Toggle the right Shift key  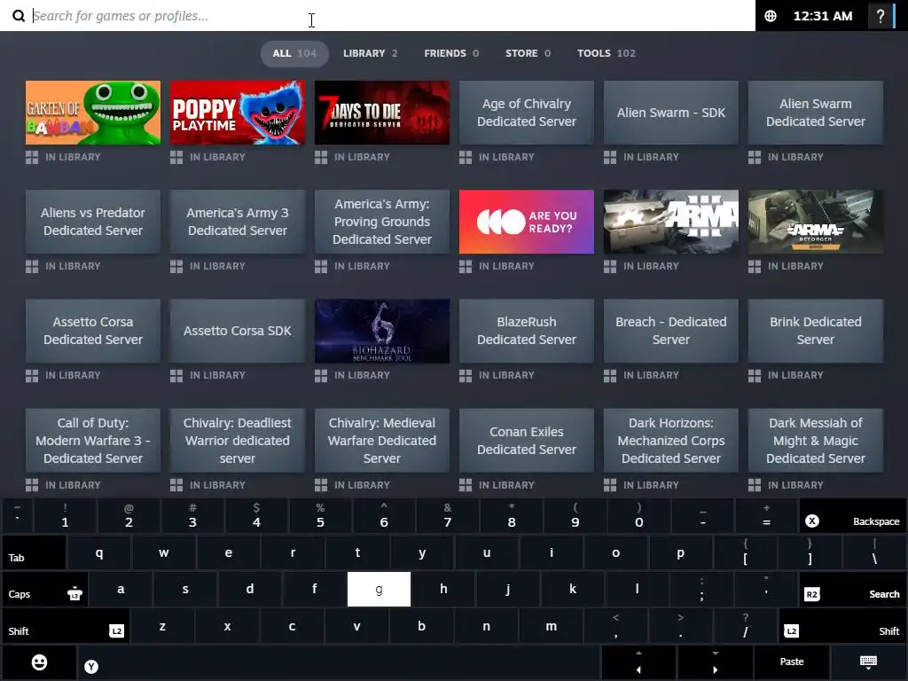point(842,627)
